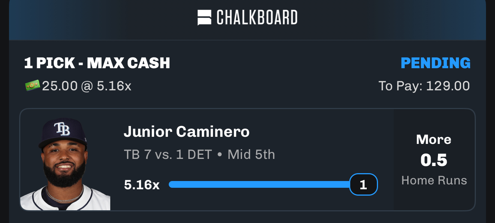Screen dimensions: 495x223
Task: Tap the Home Runs stat label
Action: point(434,181)
